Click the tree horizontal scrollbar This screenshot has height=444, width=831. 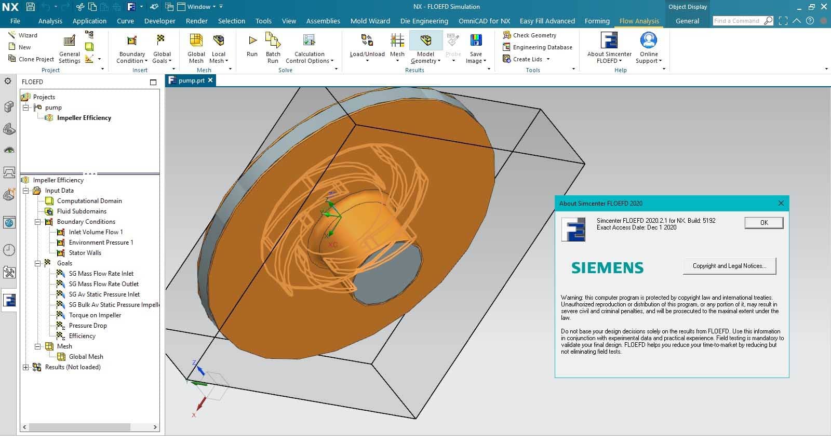(x=90, y=427)
